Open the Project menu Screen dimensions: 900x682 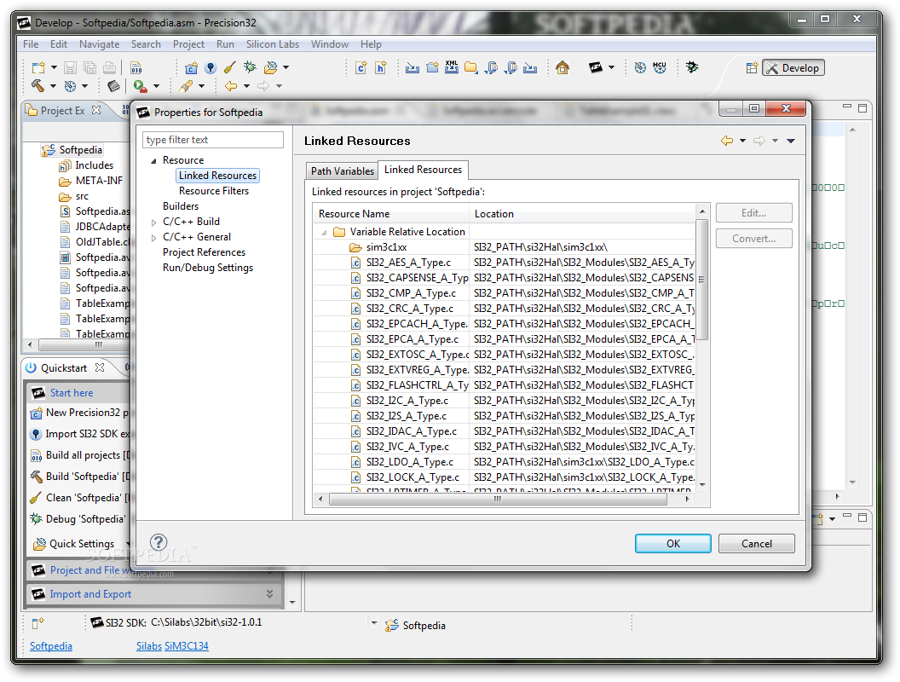188,44
